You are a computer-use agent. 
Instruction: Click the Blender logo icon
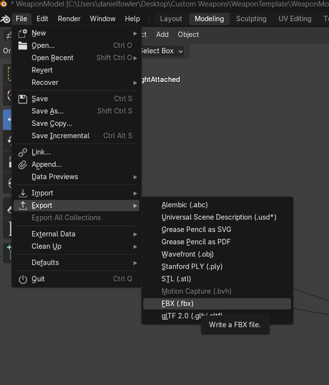pos(5,19)
